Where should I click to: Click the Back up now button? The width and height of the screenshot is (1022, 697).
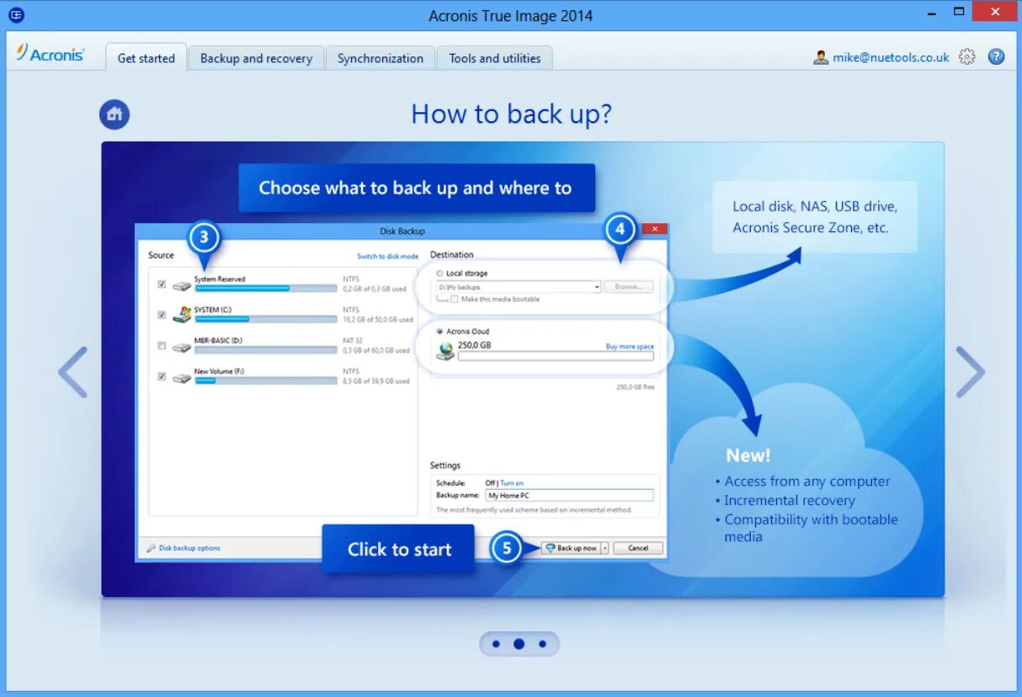click(570, 548)
